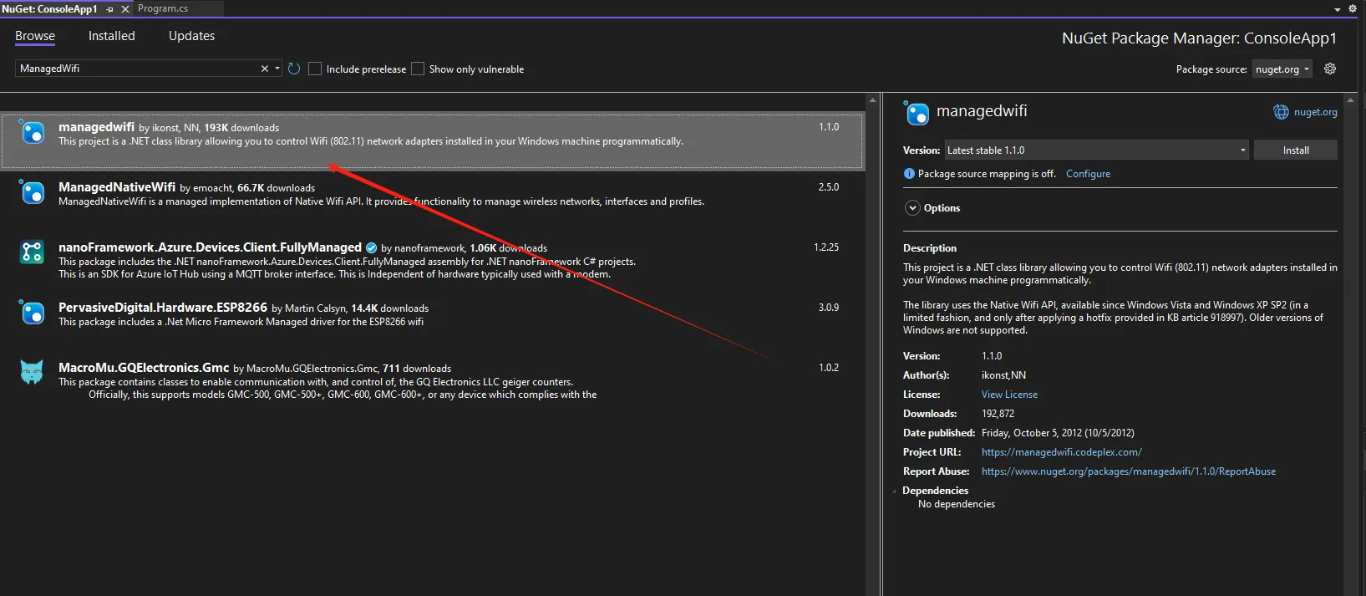
Task: Click the Description heading
Action: pyautogui.click(x=930, y=248)
